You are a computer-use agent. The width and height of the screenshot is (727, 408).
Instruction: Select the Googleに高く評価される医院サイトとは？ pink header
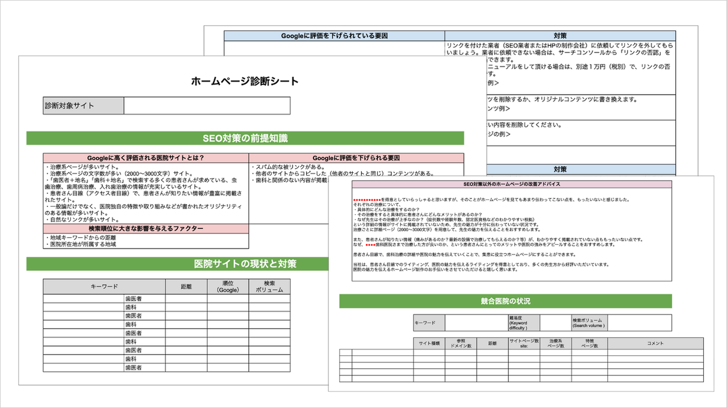pos(146,158)
